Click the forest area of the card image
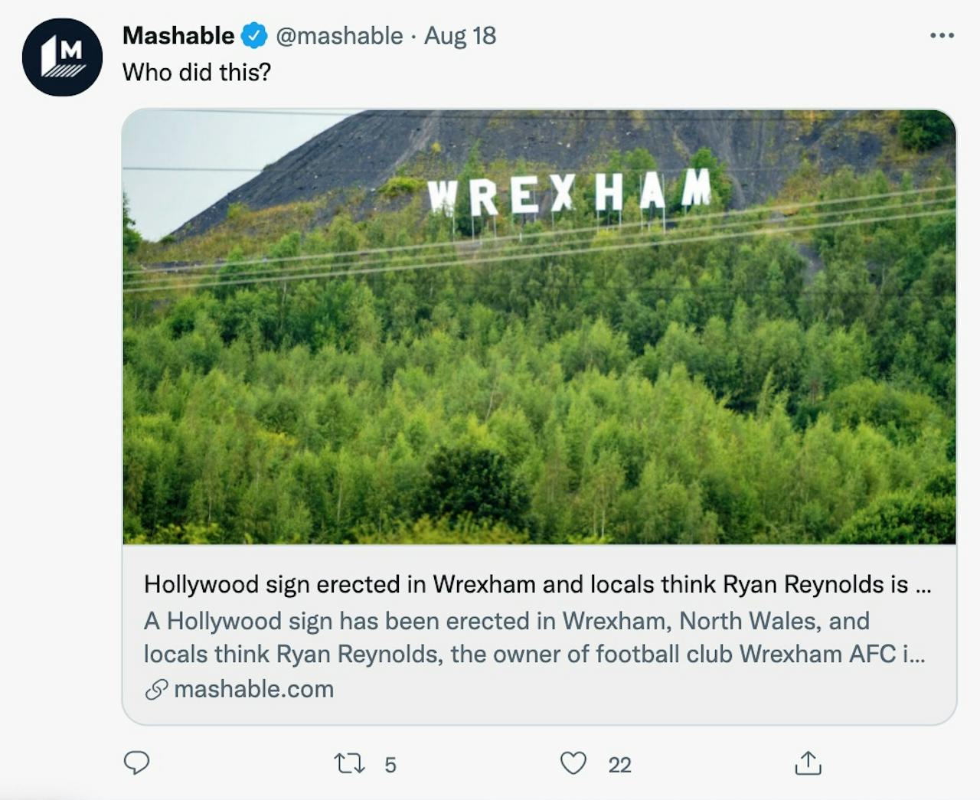 point(539,398)
